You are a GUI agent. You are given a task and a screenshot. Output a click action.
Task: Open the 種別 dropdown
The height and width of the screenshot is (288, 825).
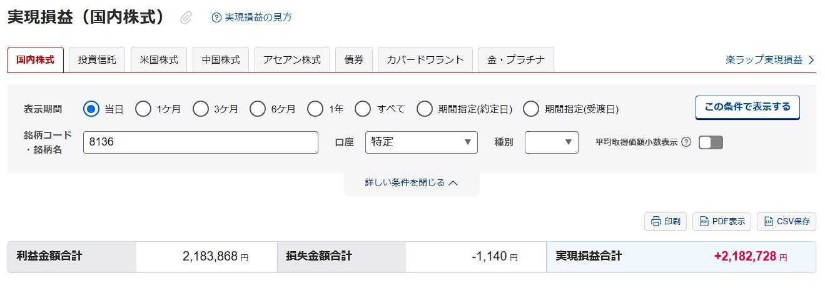coord(551,142)
